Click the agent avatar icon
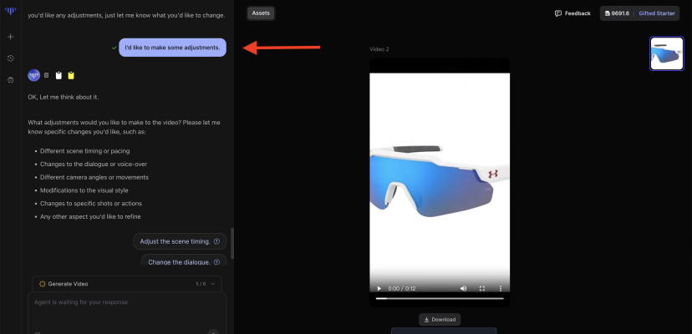This screenshot has height=334, width=692. click(33, 76)
